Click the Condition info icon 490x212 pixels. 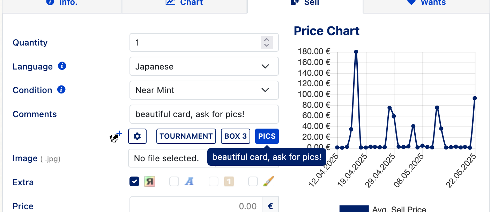click(61, 89)
